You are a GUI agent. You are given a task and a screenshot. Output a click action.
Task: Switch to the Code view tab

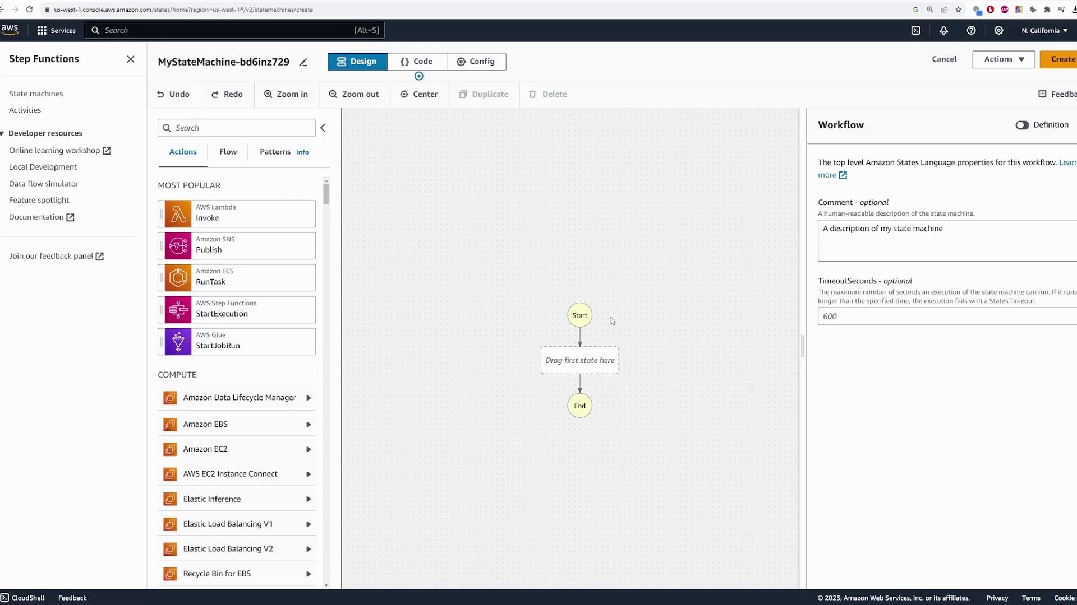click(417, 62)
